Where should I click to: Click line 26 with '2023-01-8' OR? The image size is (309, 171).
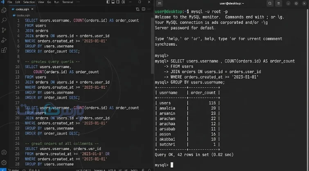coord(67,154)
